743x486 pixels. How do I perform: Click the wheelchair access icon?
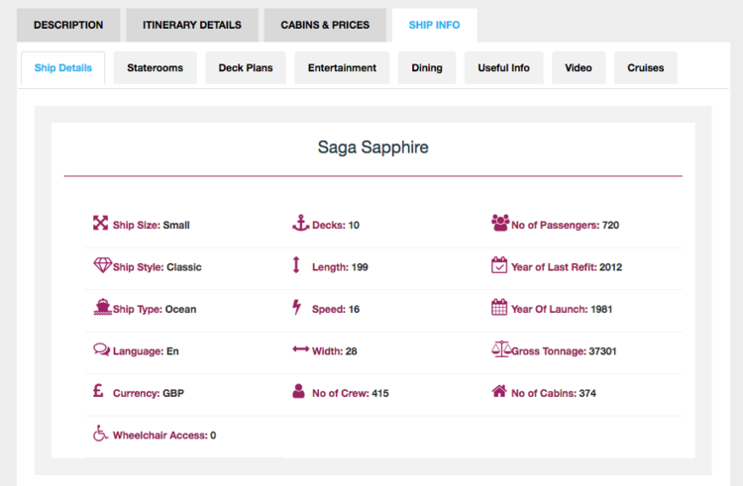click(x=100, y=433)
